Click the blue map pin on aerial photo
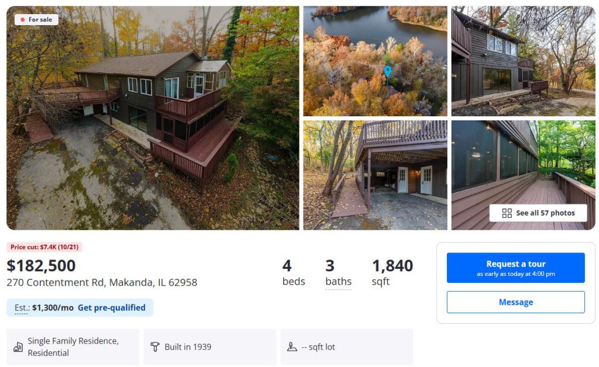 coord(387,71)
